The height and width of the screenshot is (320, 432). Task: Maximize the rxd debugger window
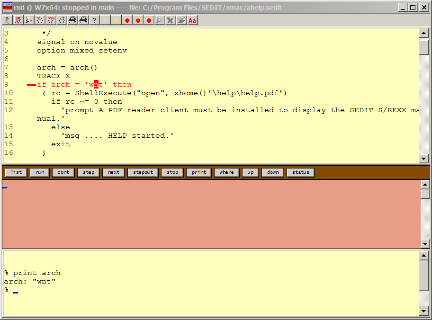tap(413, 8)
